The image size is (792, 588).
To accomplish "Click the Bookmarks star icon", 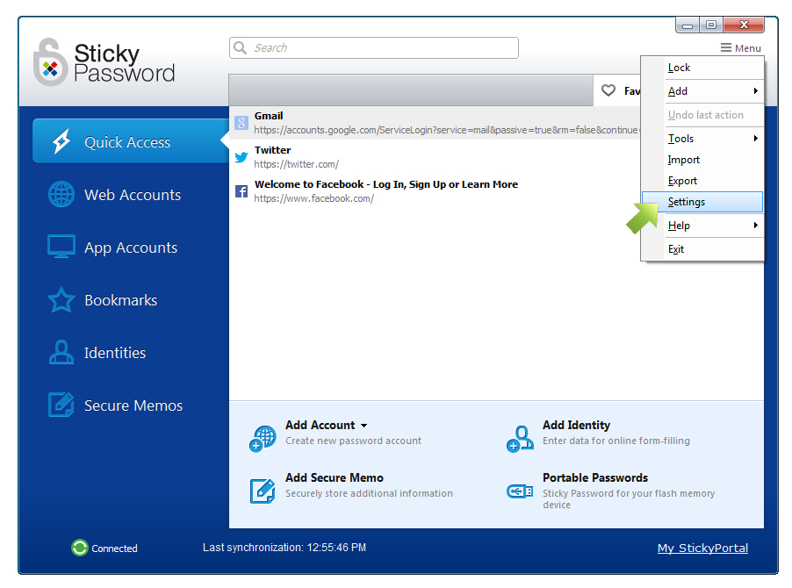I will (x=61, y=300).
